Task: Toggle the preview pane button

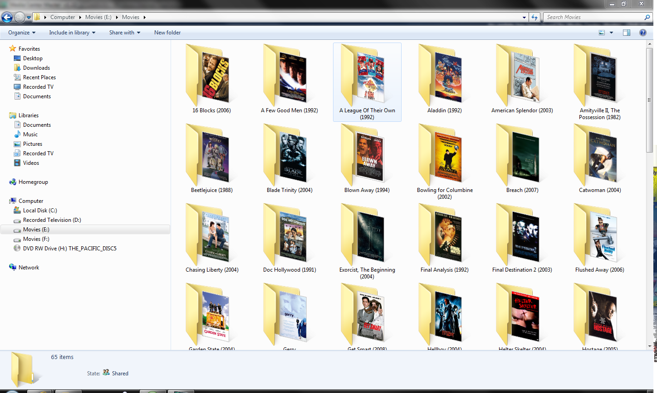Action: coord(627,33)
